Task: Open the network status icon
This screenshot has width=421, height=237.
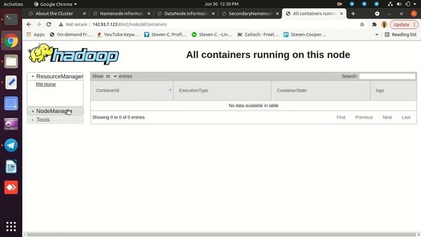Action: (390, 4)
